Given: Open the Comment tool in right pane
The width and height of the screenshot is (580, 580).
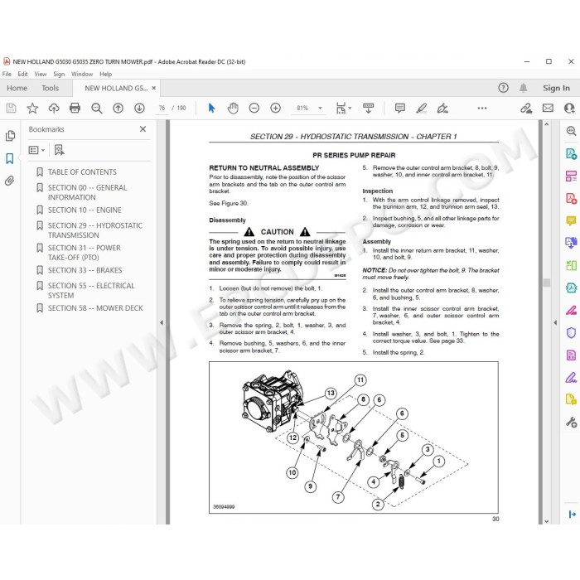Looking at the screenshot, I should tap(571, 221).
